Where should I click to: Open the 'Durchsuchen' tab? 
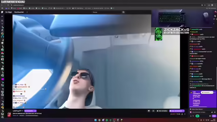(x=19, y=12)
